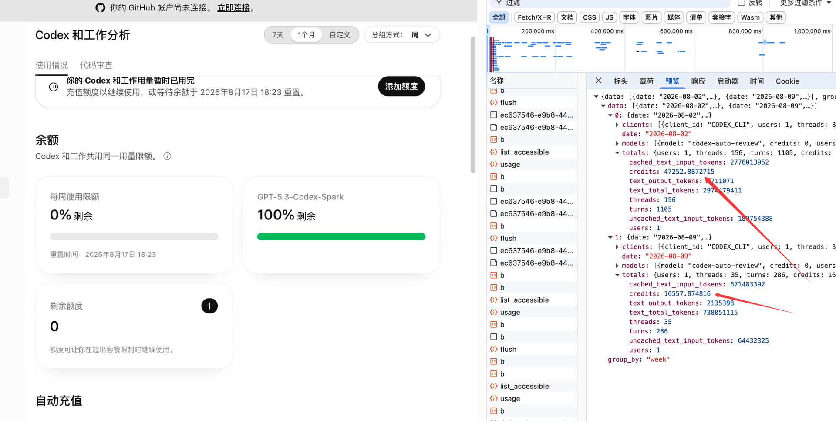Filter requests by JS
Image resolution: width=836 pixels, height=421 pixels.
pos(610,17)
